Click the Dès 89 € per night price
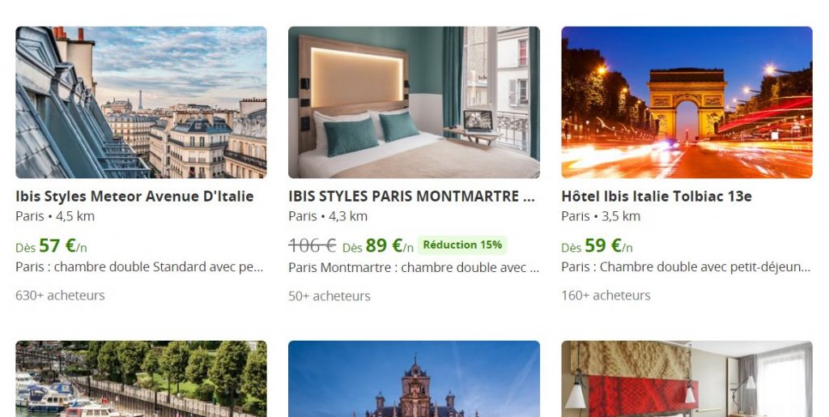 [x=377, y=246]
